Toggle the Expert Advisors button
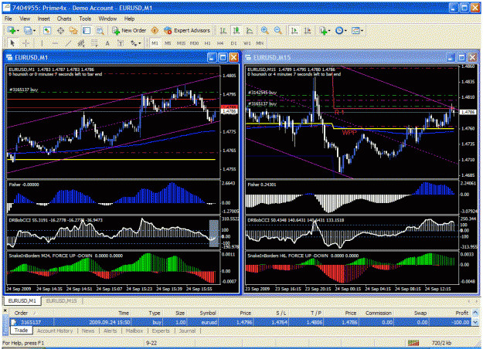 [187, 30]
